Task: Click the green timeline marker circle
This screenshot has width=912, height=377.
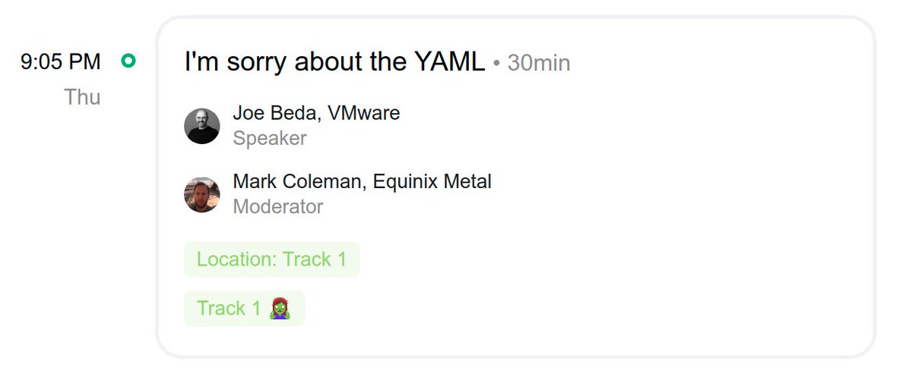Action: click(128, 61)
